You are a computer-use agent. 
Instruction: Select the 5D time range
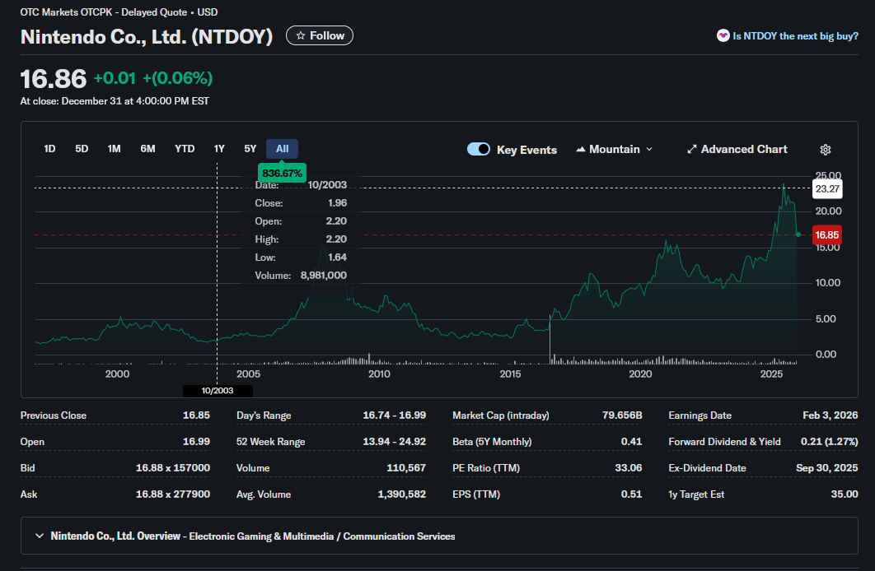(x=82, y=149)
